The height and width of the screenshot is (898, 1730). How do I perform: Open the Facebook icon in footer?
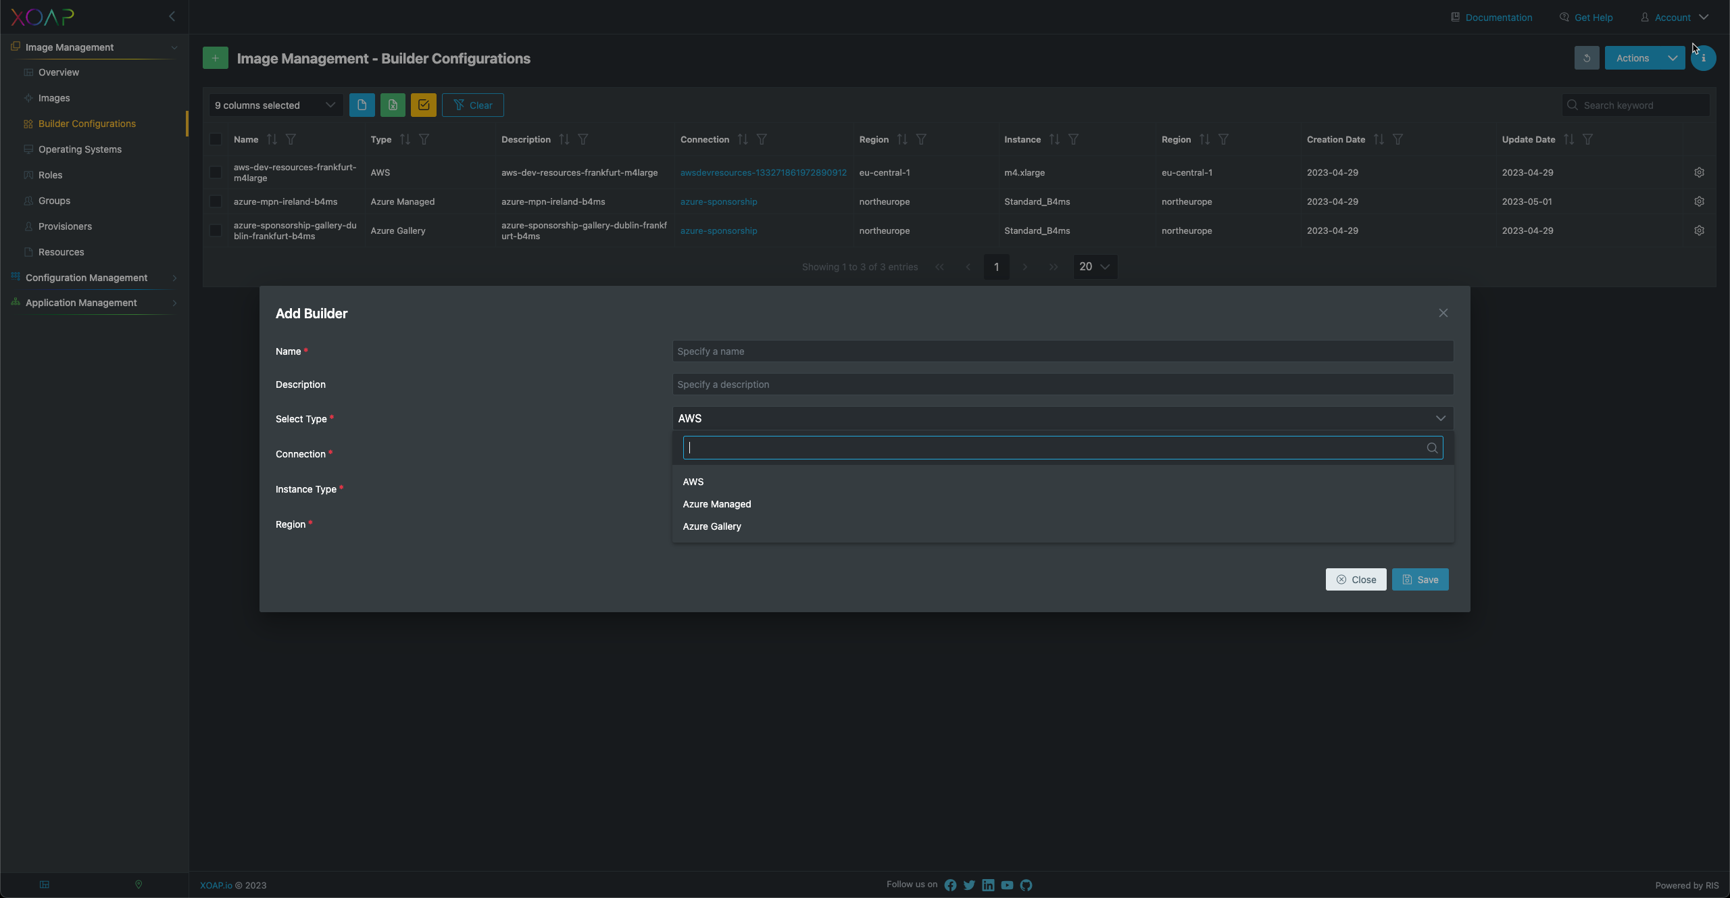(x=950, y=885)
